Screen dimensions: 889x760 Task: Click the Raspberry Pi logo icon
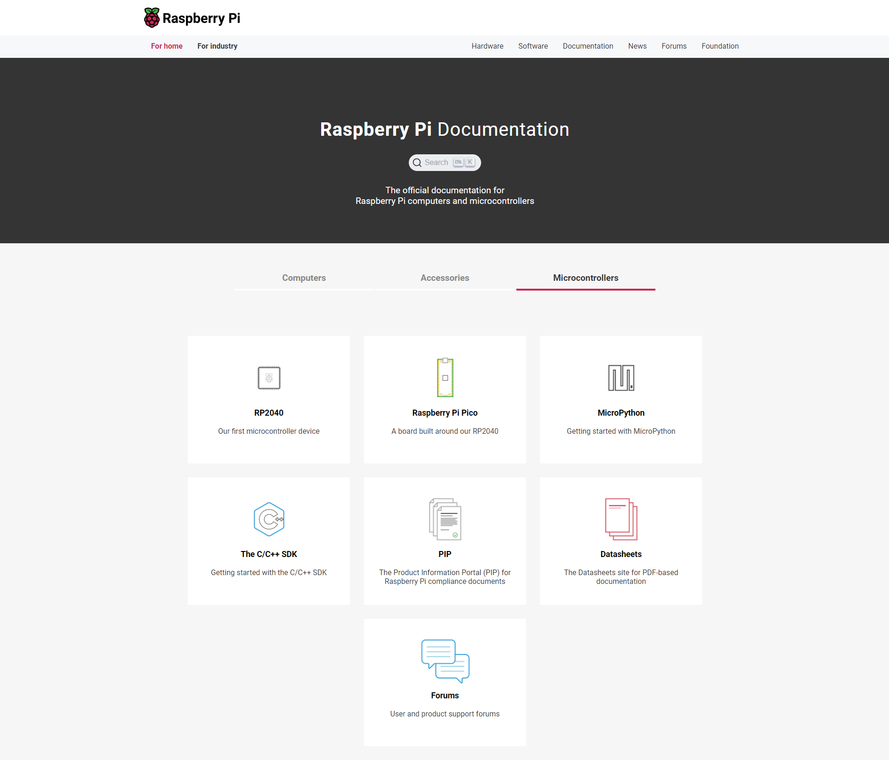point(152,18)
